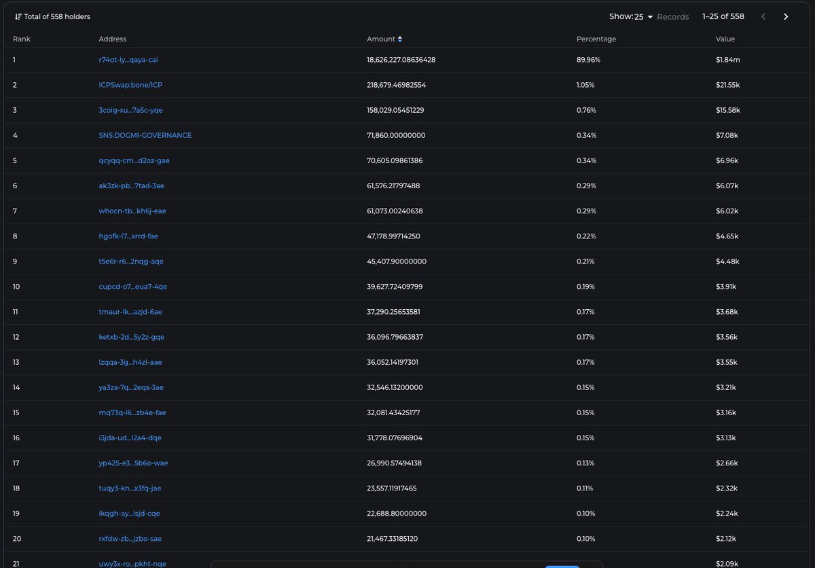815x568 pixels.
Task: Select the $3.16k value cell
Action: (x=726, y=412)
